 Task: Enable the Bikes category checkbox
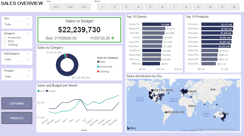pyautogui.click(x=5, y=41)
